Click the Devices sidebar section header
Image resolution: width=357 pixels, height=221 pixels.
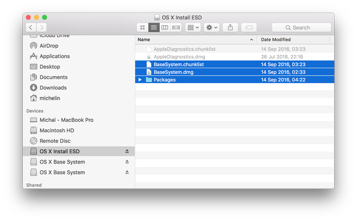pos(35,111)
